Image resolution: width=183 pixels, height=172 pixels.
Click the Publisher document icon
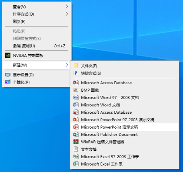pos(76,134)
